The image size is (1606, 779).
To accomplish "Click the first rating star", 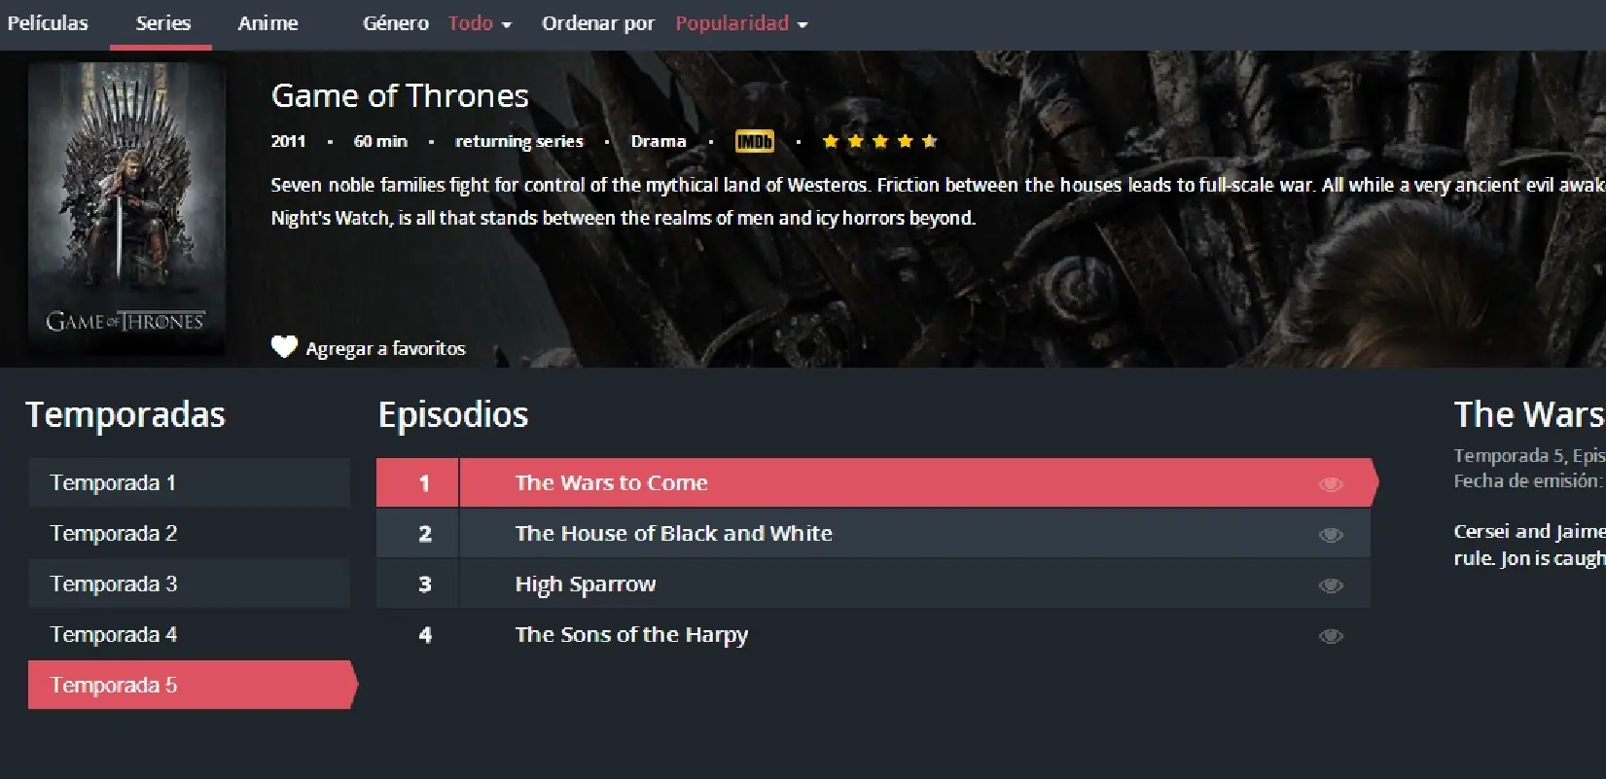I will [x=830, y=141].
